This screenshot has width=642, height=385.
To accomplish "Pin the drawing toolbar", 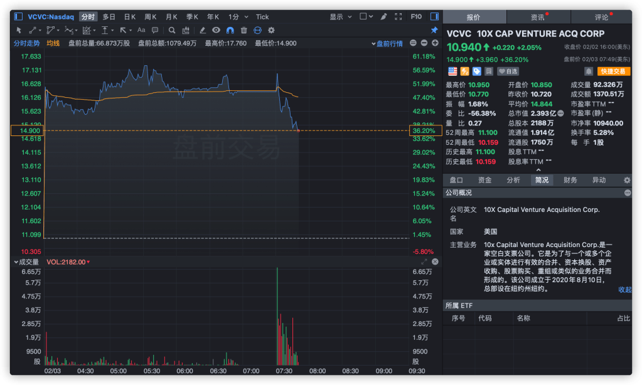I will pyautogui.click(x=434, y=29).
